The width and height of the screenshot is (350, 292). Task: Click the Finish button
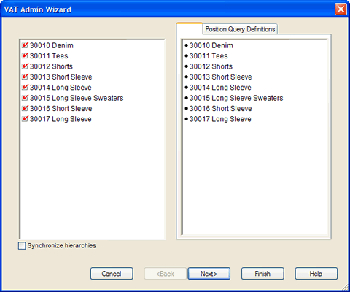tap(262, 274)
